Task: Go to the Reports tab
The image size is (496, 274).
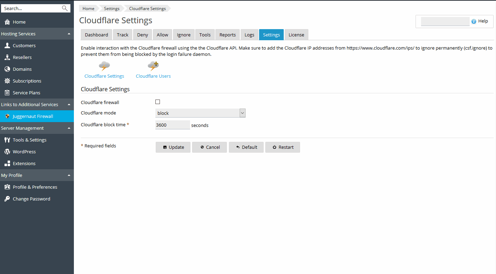Action: (x=228, y=35)
